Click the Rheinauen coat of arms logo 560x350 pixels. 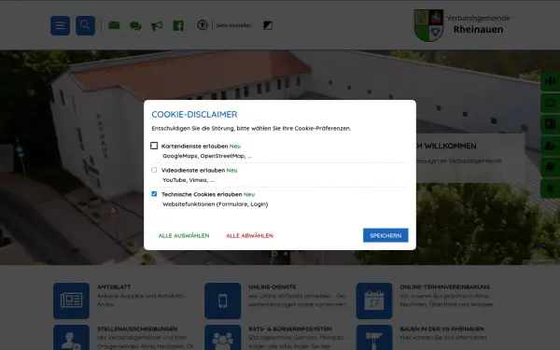click(428, 25)
